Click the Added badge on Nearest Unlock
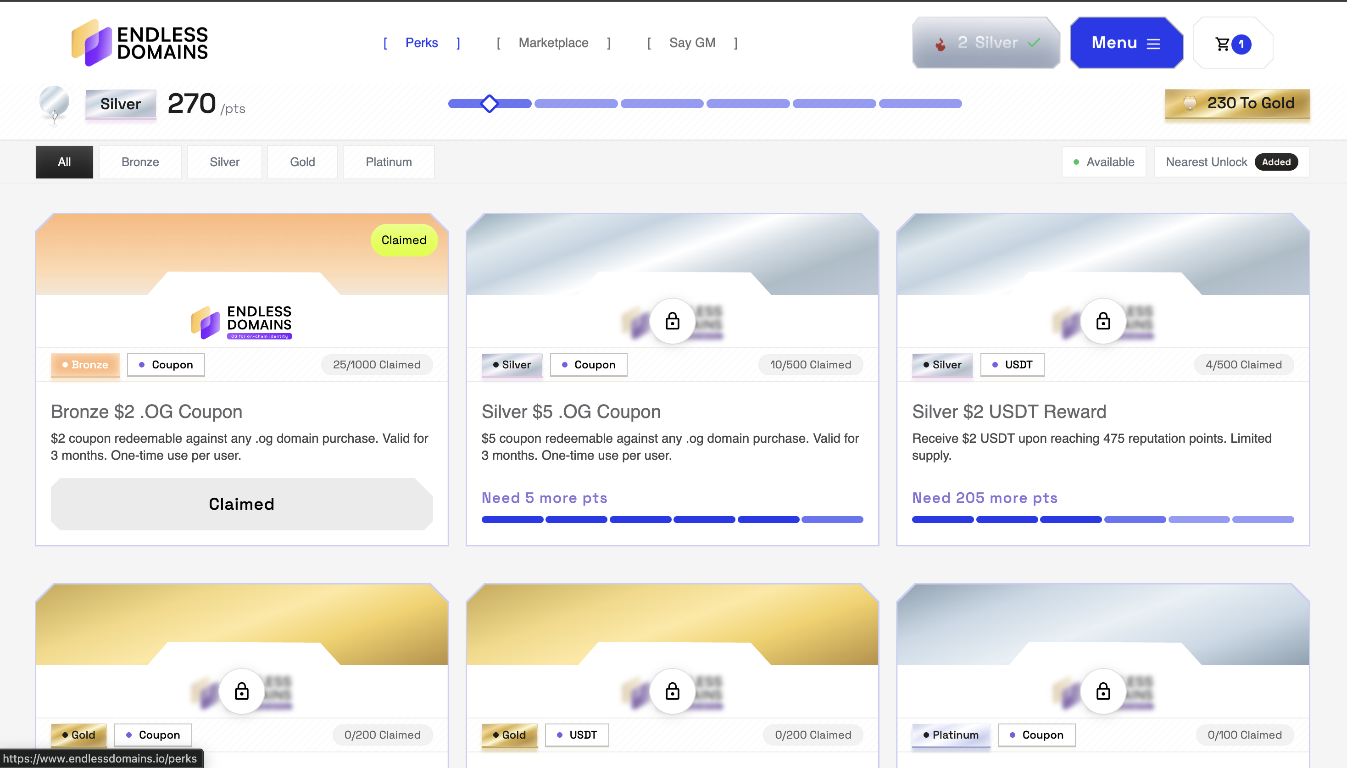The image size is (1347, 768). 1276,162
